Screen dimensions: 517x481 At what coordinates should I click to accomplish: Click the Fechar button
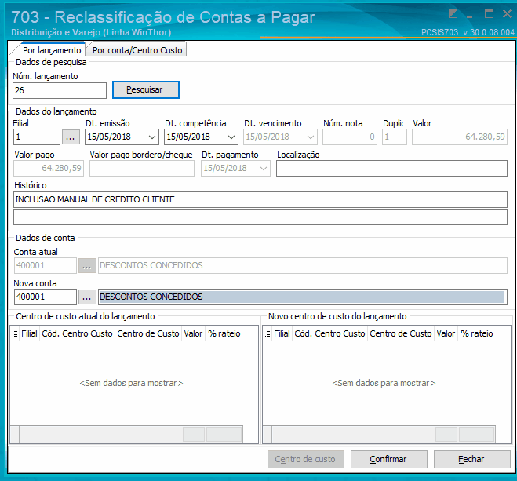(x=471, y=459)
